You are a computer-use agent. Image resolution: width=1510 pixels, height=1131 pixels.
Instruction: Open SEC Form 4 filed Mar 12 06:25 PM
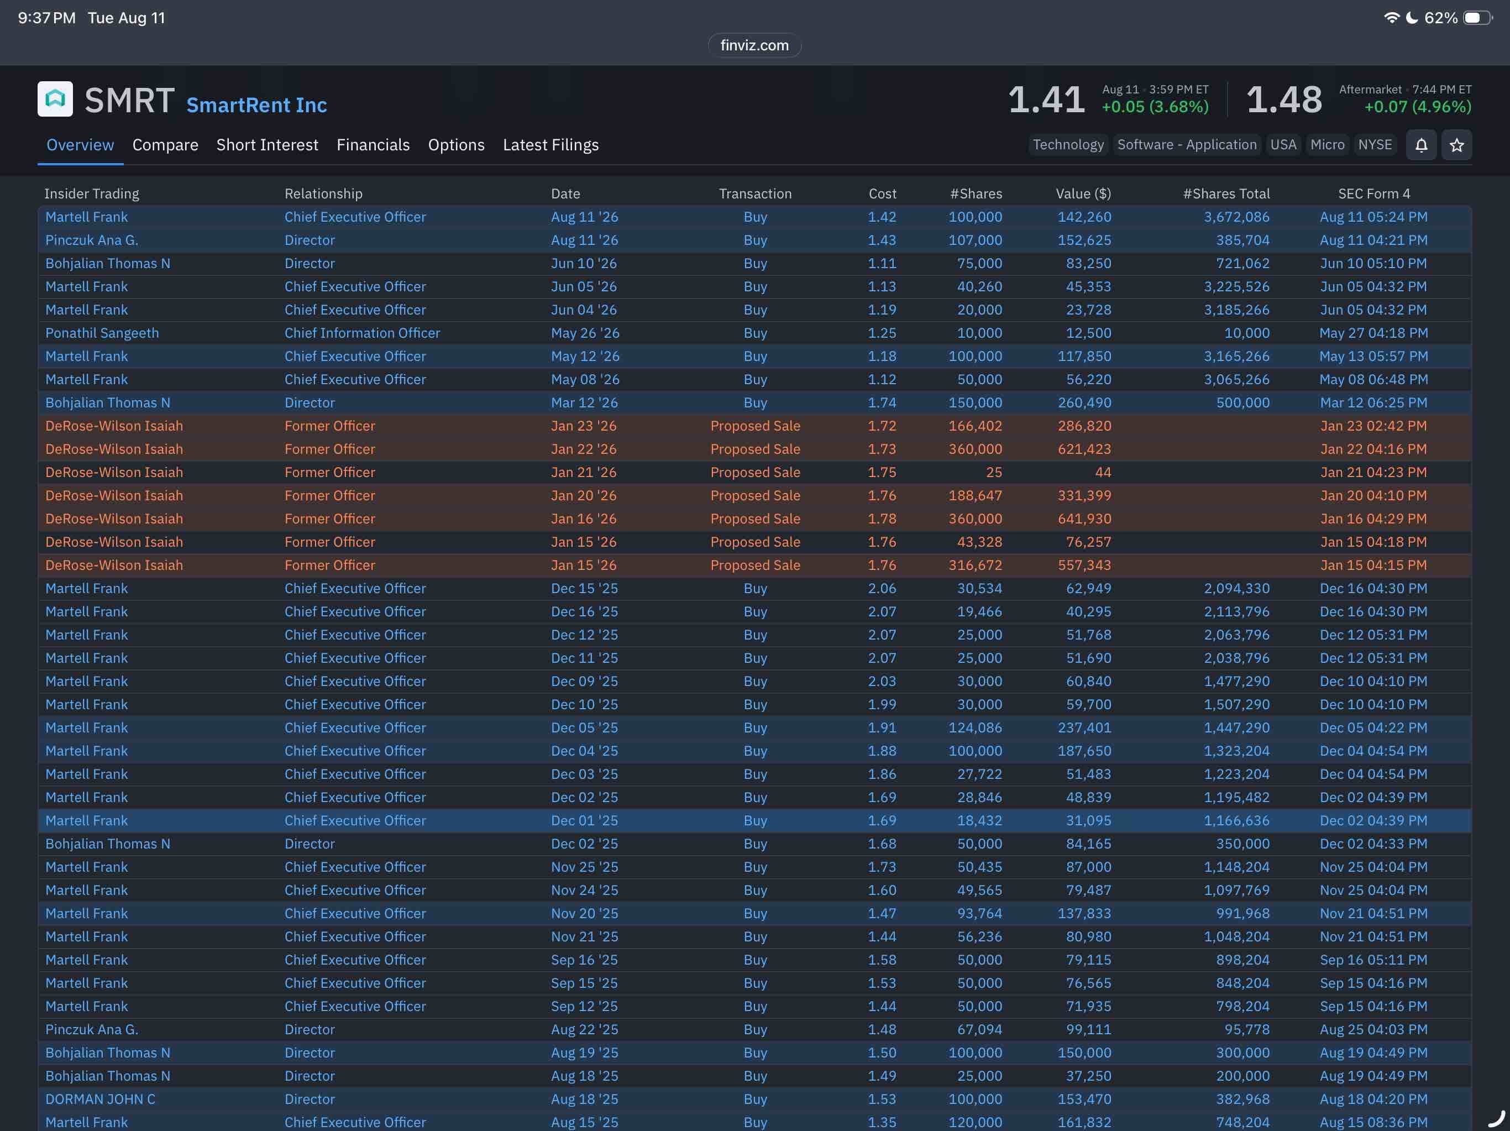coord(1373,403)
